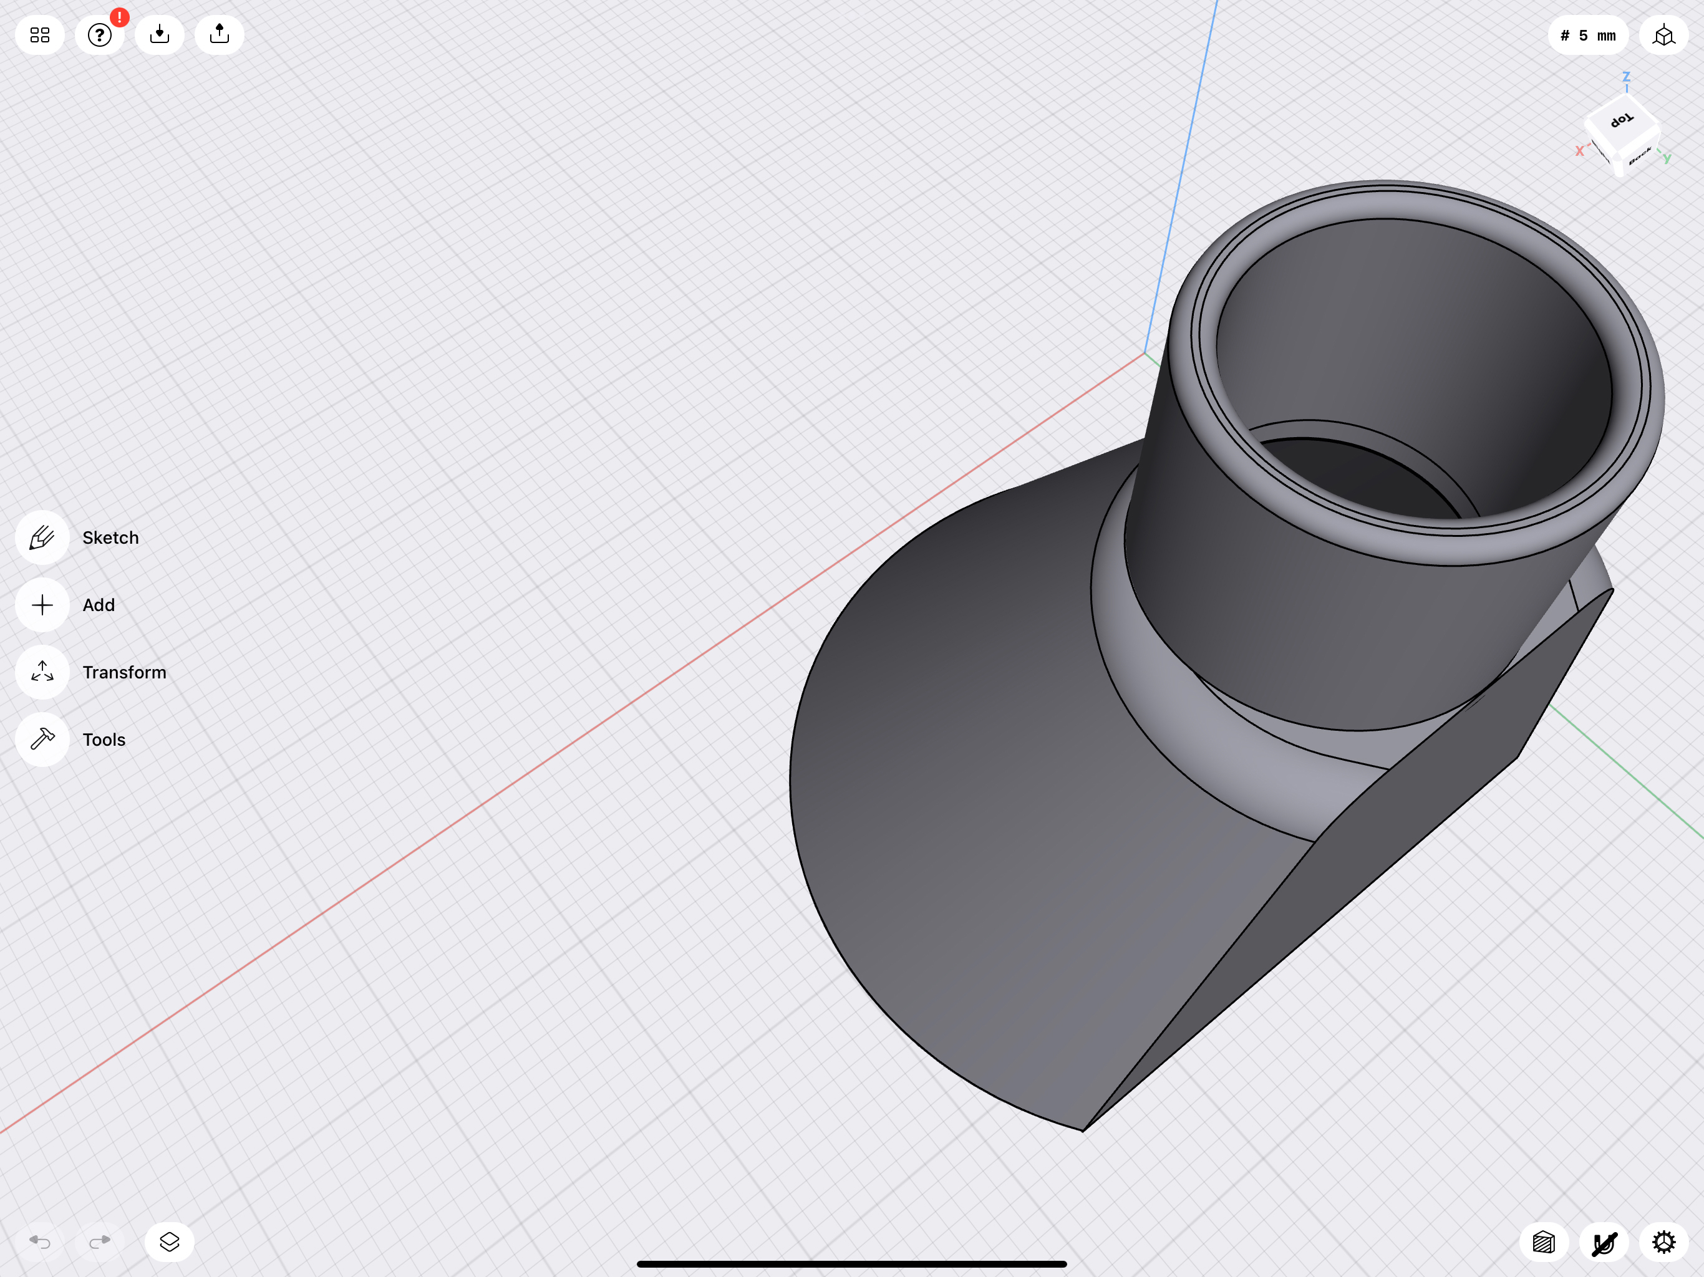Viewport: 1704px width, 1277px height.
Task: Open the Sketch pencil tool icon
Action: (x=42, y=537)
